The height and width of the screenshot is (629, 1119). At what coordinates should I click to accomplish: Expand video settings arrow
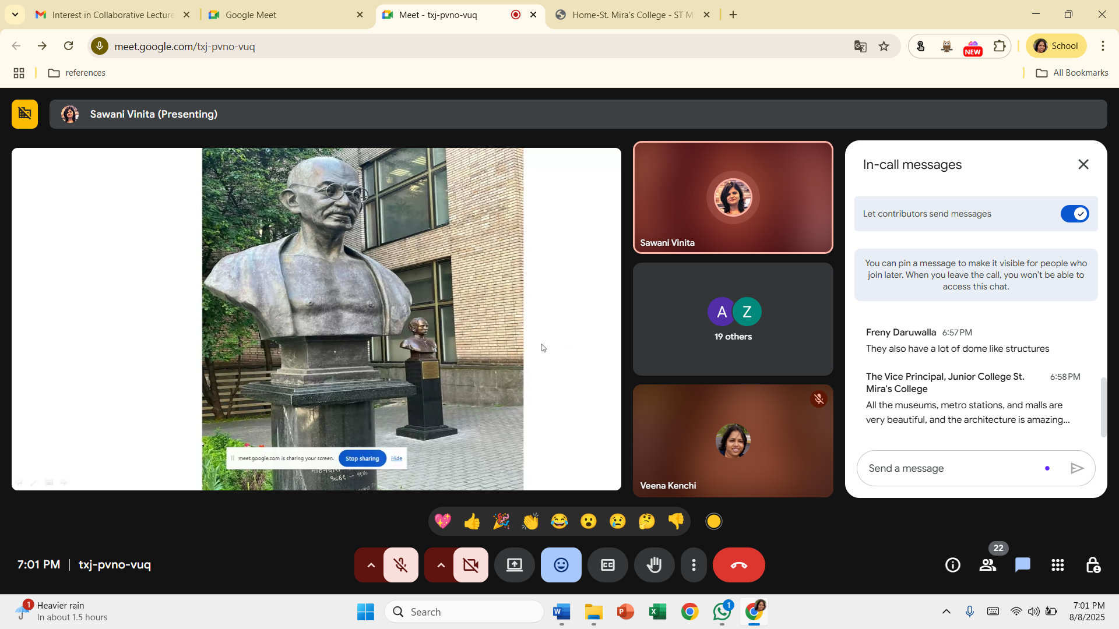coord(441,565)
